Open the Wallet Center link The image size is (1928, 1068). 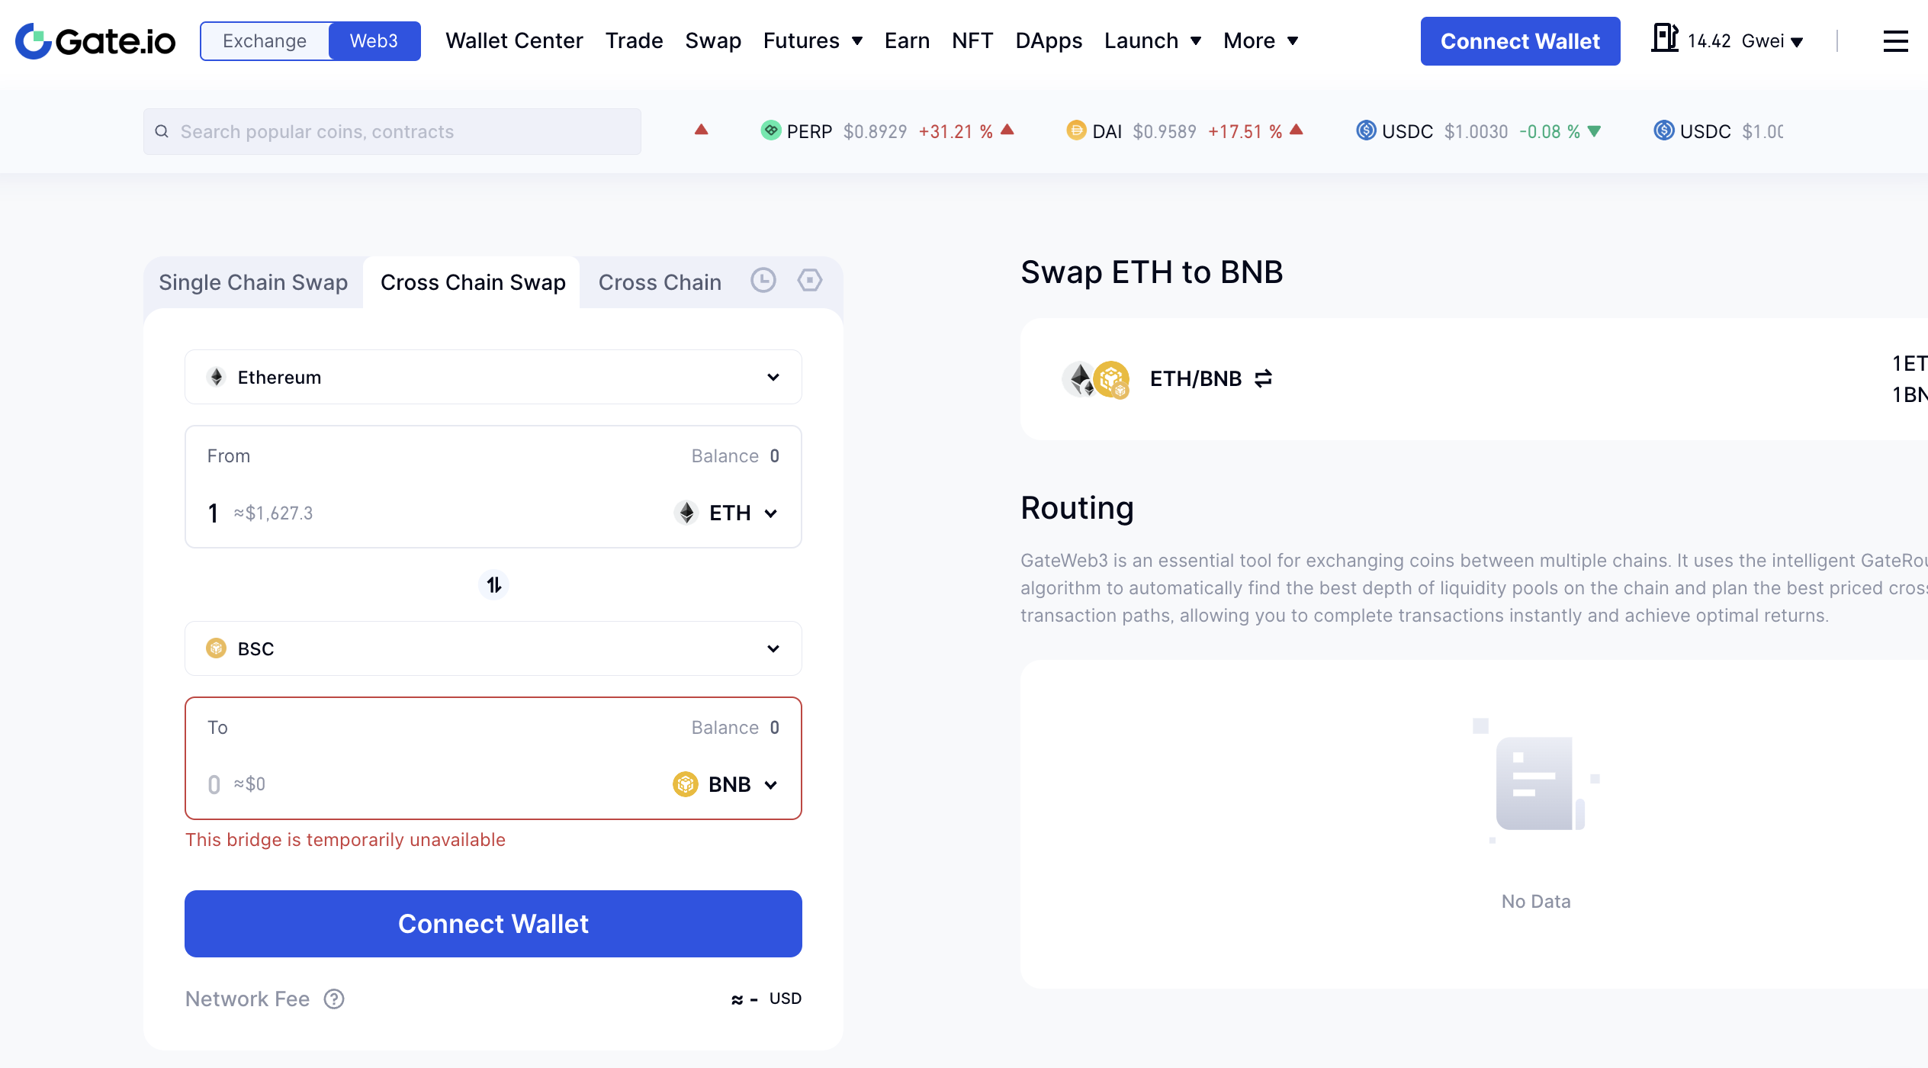click(514, 40)
